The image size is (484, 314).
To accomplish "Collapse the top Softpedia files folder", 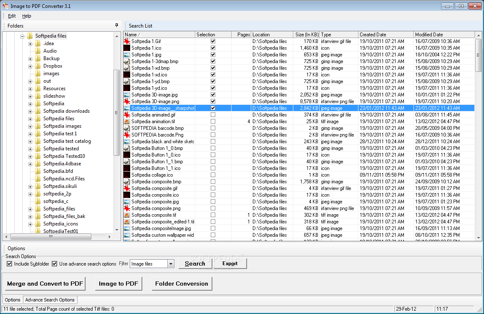I will point(23,36).
